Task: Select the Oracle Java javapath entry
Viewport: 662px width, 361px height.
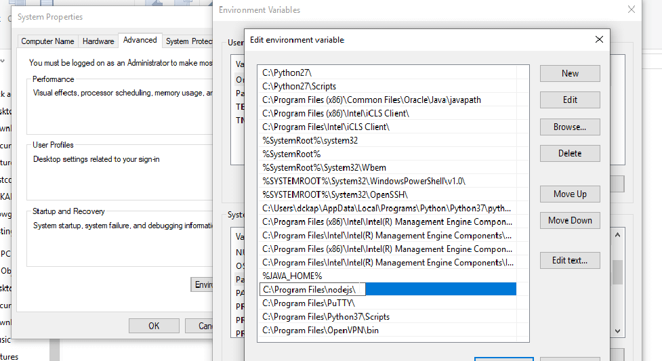Action: point(388,100)
